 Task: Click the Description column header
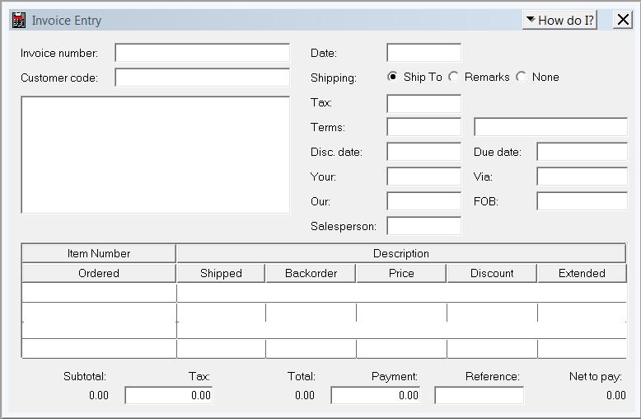[400, 253]
